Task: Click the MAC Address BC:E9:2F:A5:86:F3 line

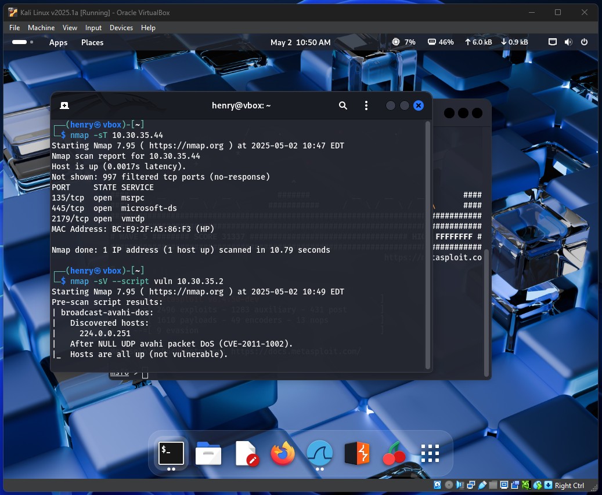Action: point(133,229)
